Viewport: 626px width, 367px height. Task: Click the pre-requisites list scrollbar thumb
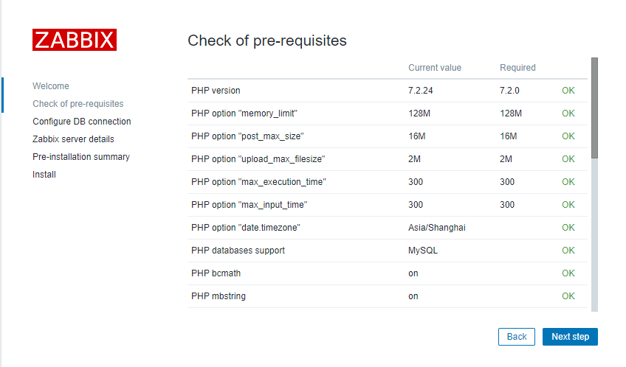click(594, 107)
